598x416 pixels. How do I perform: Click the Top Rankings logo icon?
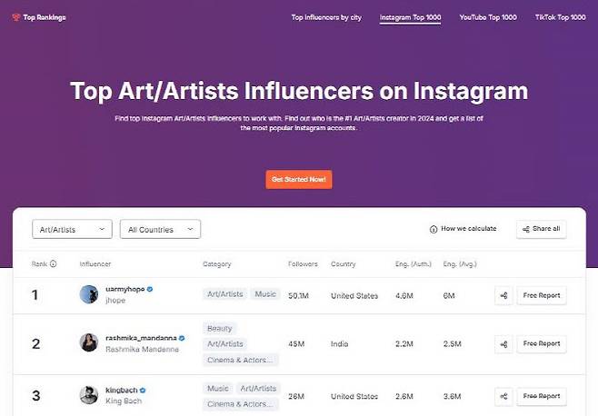point(16,17)
